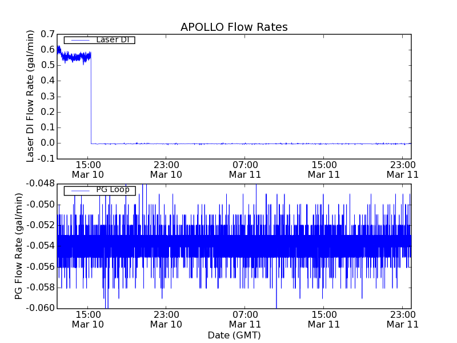Click "23:00 Mar 11" label under the bottom plot

[402, 319]
